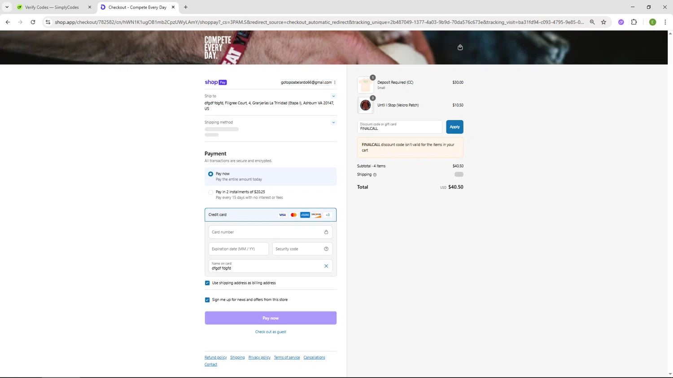This screenshot has height=378, width=673.
Task: Select the Pay now radio option
Action: pos(210,174)
